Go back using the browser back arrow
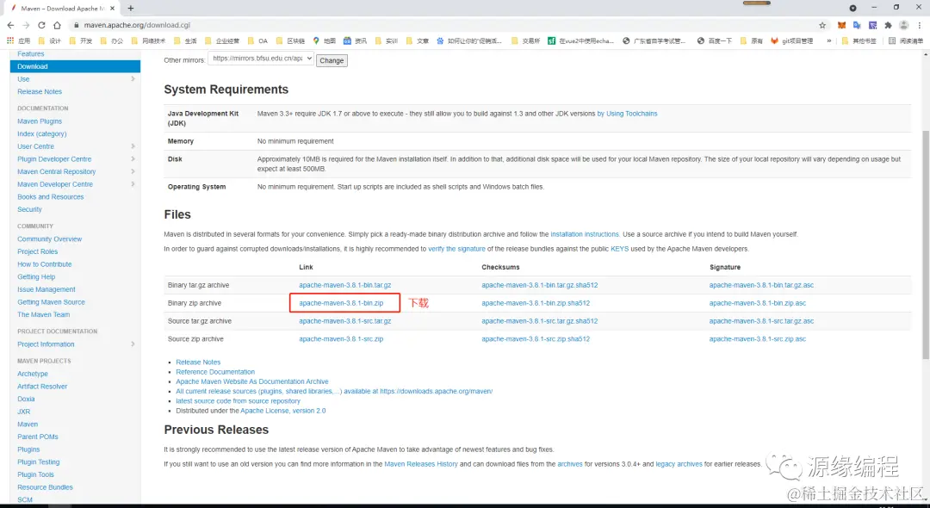This screenshot has height=508, width=930. click(10, 26)
